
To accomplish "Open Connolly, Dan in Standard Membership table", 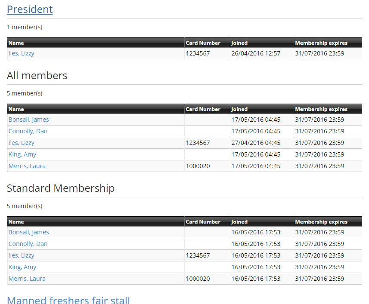I will pos(28,244).
